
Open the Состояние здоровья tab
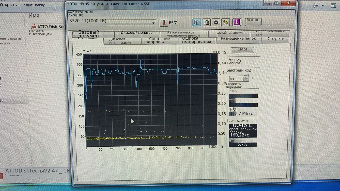pos(158,41)
